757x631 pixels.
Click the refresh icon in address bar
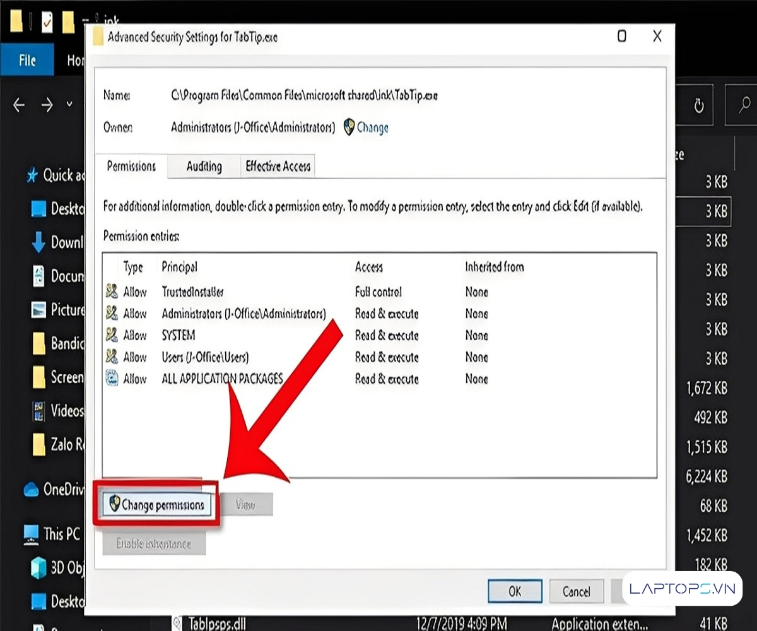(x=698, y=105)
